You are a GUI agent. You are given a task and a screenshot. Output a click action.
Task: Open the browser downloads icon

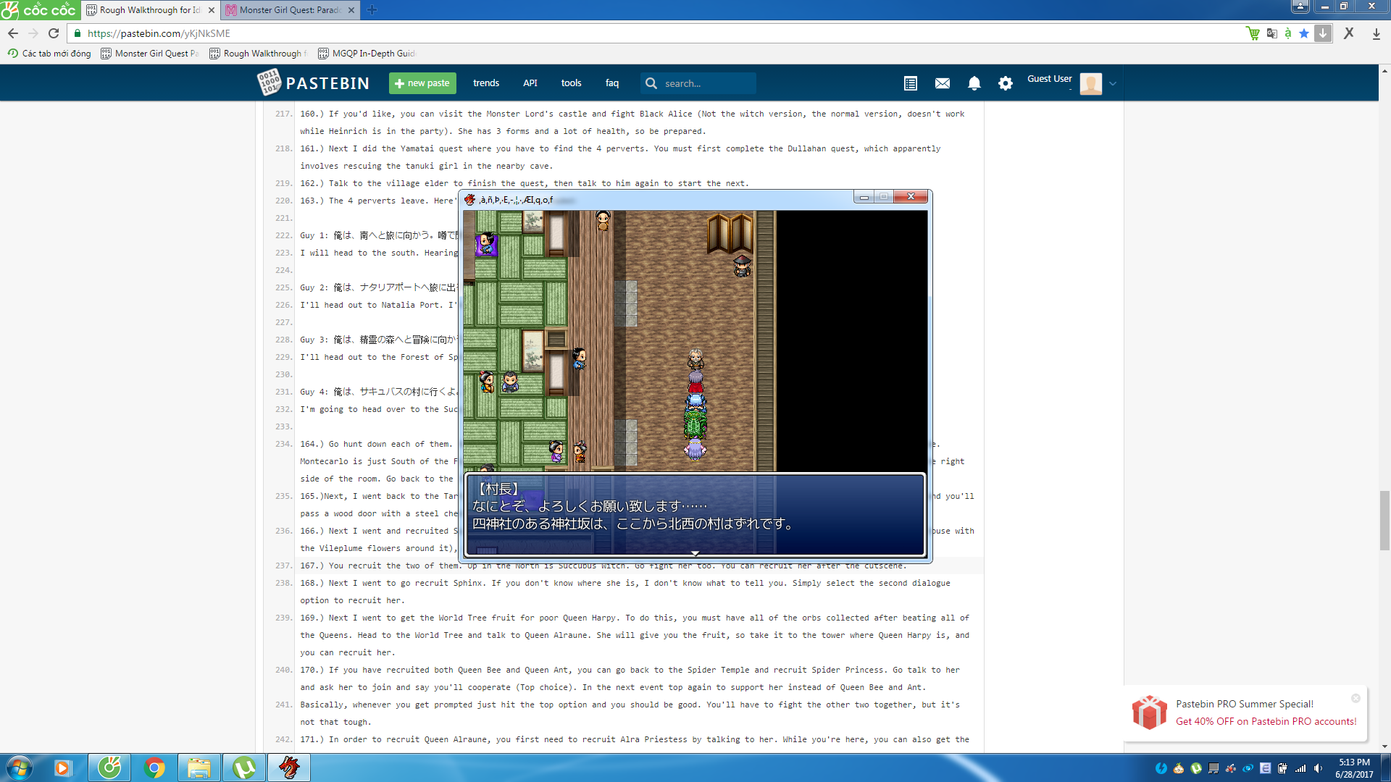point(1376,33)
